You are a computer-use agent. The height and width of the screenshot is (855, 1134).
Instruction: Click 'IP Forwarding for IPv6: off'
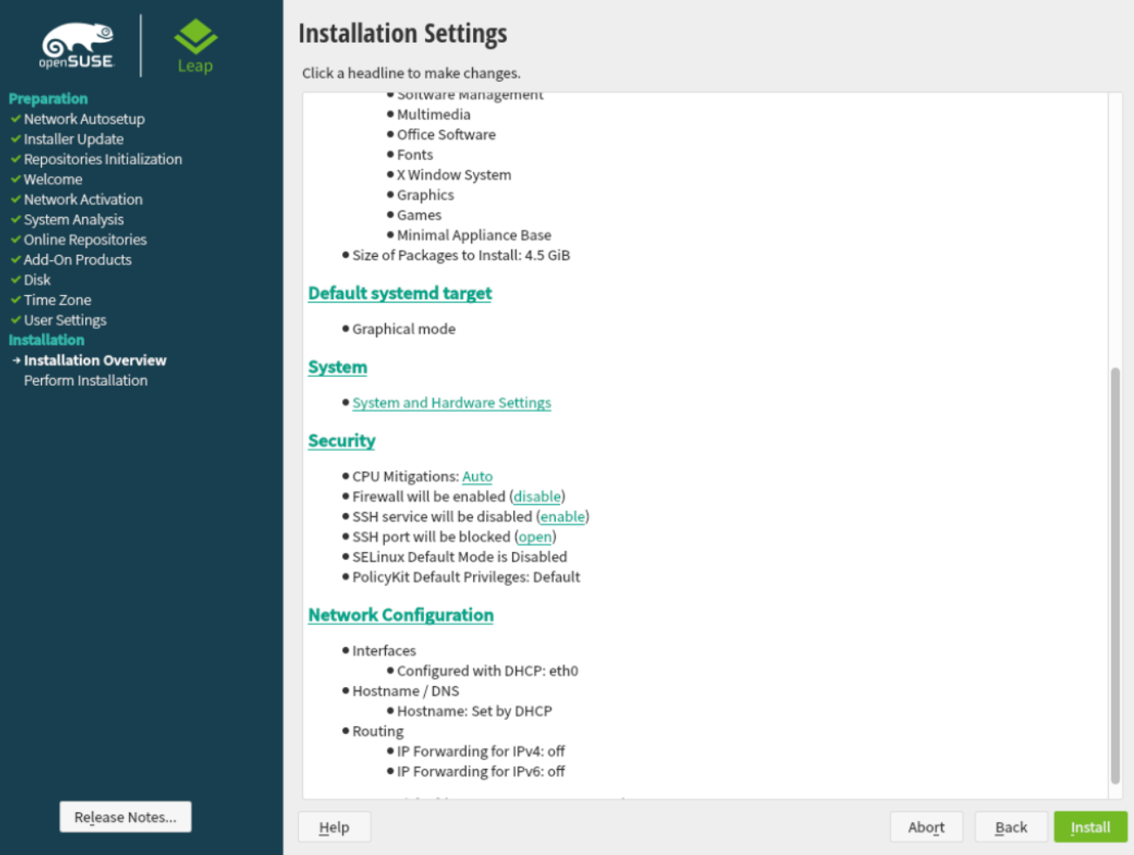tap(481, 771)
